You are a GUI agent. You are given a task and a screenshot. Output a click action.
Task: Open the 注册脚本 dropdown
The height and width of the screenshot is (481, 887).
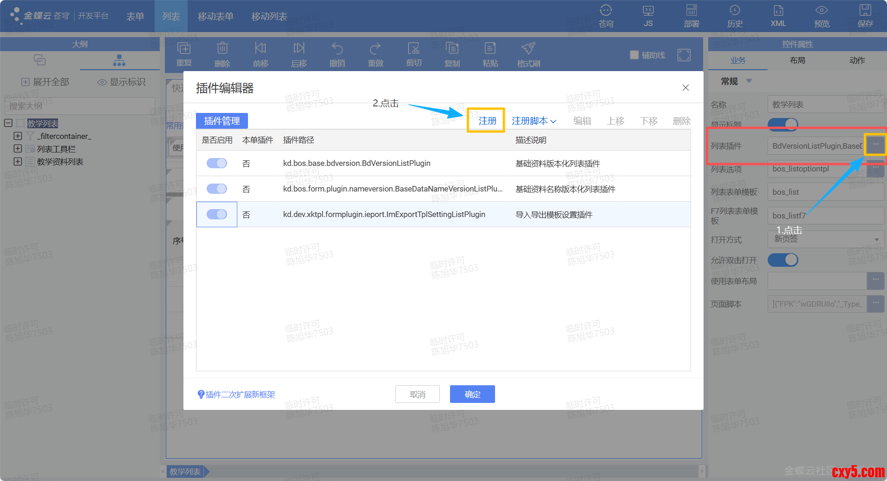click(534, 121)
